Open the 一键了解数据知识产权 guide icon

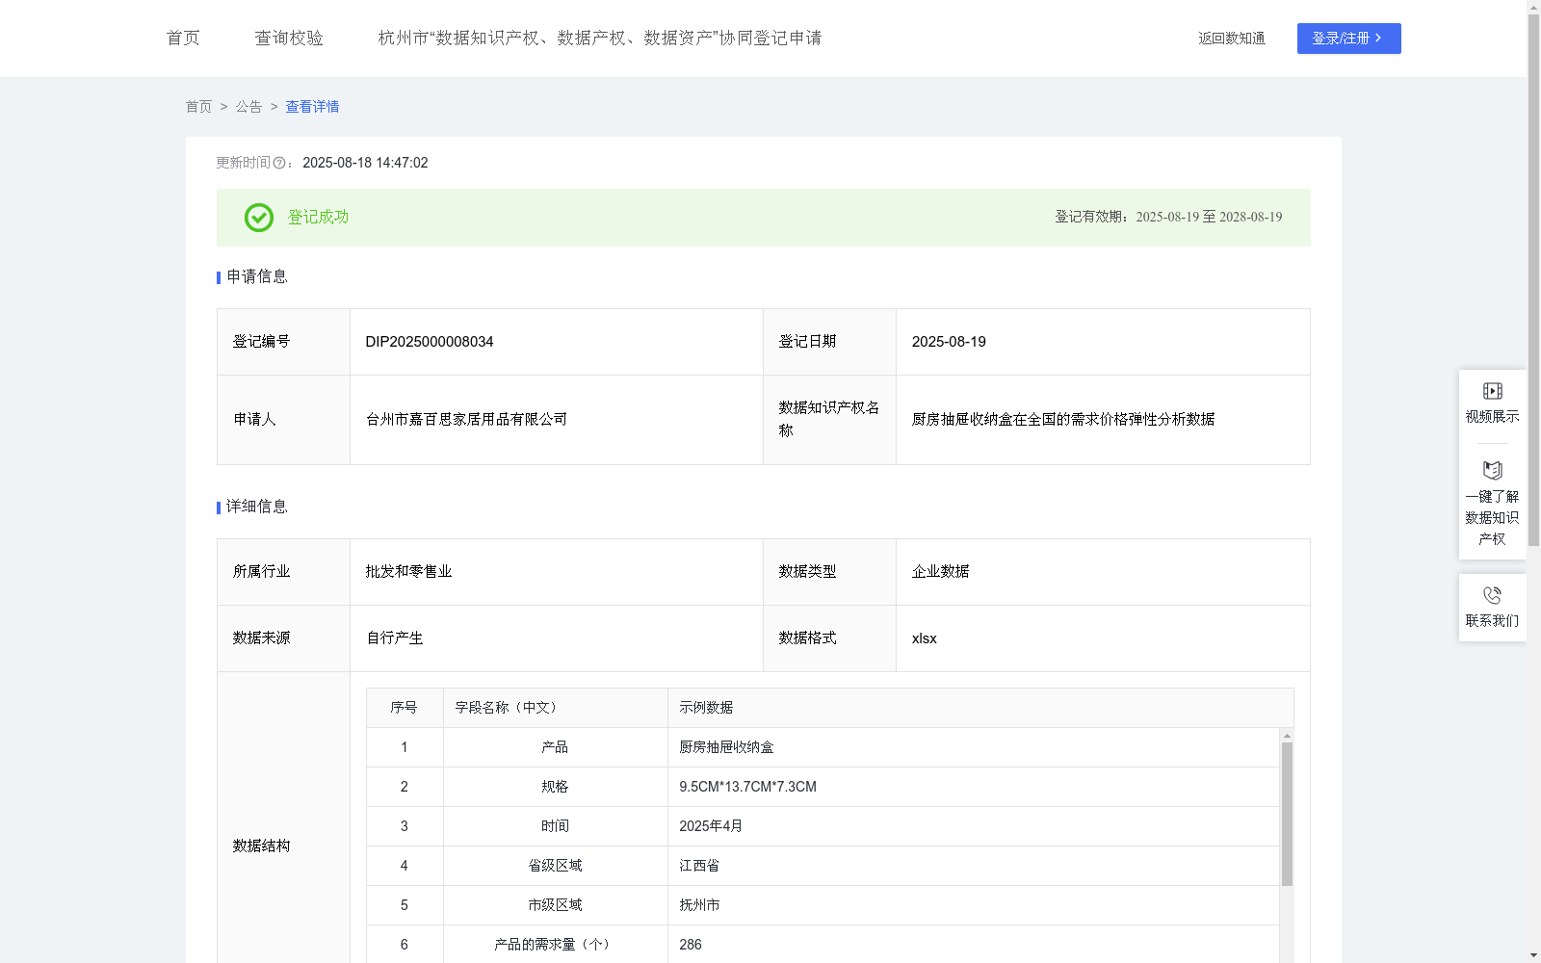point(1493,470)
